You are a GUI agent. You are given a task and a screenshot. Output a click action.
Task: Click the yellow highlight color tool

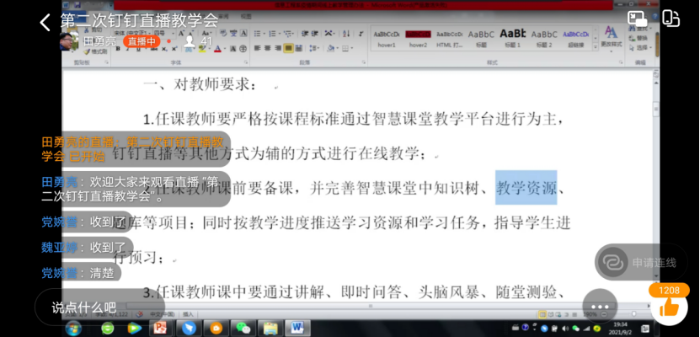coord(203,49)
